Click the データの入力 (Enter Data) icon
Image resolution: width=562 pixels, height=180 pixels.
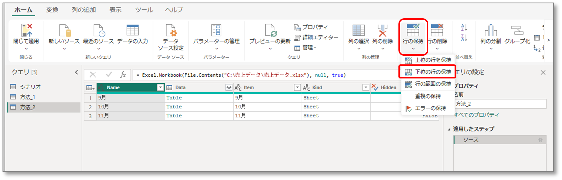[x=133, y=30]
